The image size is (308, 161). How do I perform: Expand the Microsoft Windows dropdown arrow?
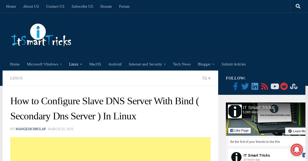coord(61,64)
